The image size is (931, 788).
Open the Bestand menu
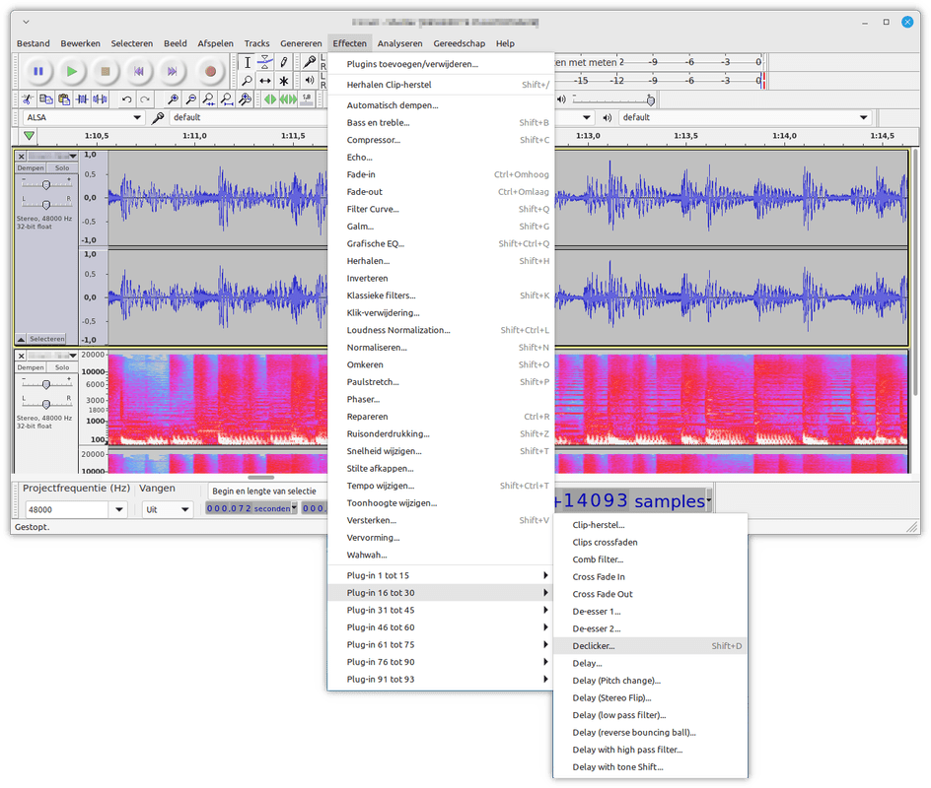pos(34,43)
